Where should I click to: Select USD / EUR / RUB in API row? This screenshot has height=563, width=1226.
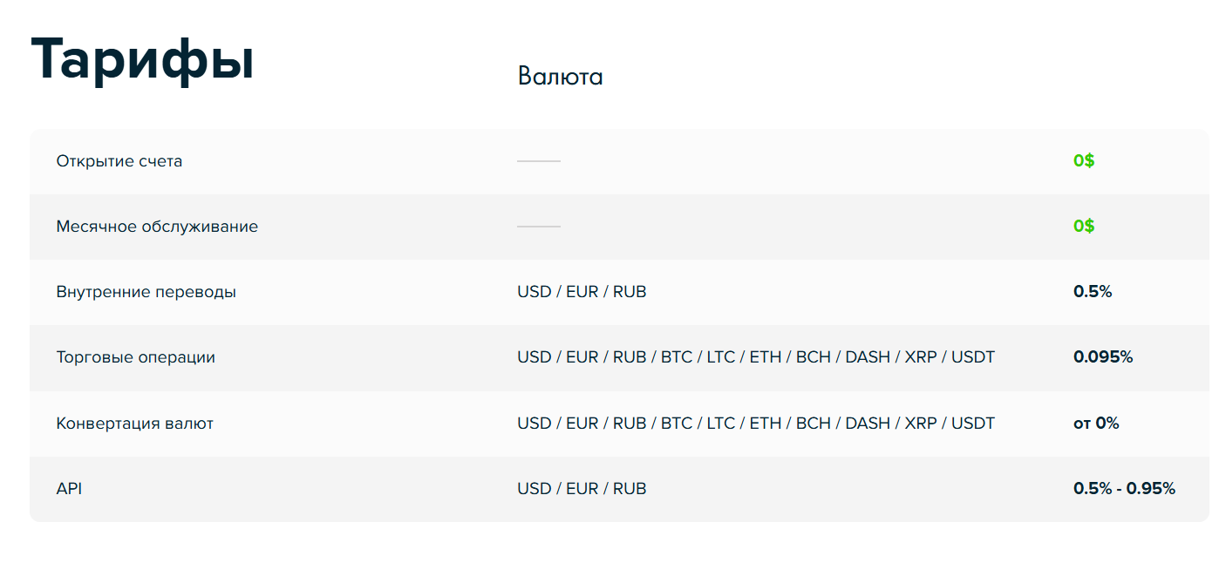pyautogui.click(x=582, y=489)
